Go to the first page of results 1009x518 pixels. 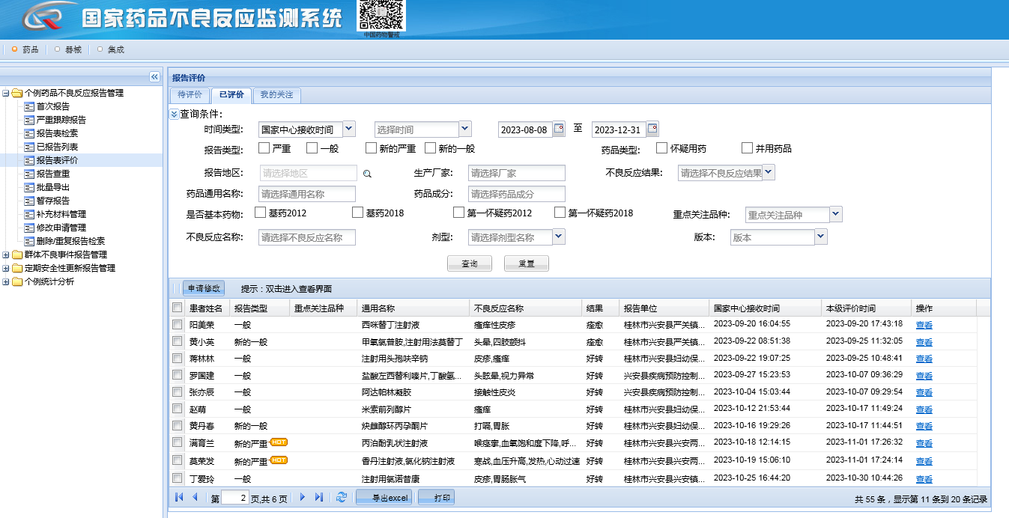pyautogui.click(x=178, y=497)
